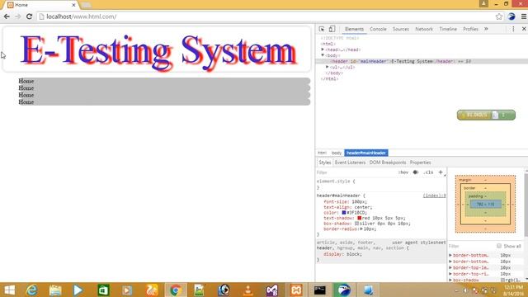Switch to the Console tab
This screenshot has height=297, width=528.
click(x=378, y=29)
